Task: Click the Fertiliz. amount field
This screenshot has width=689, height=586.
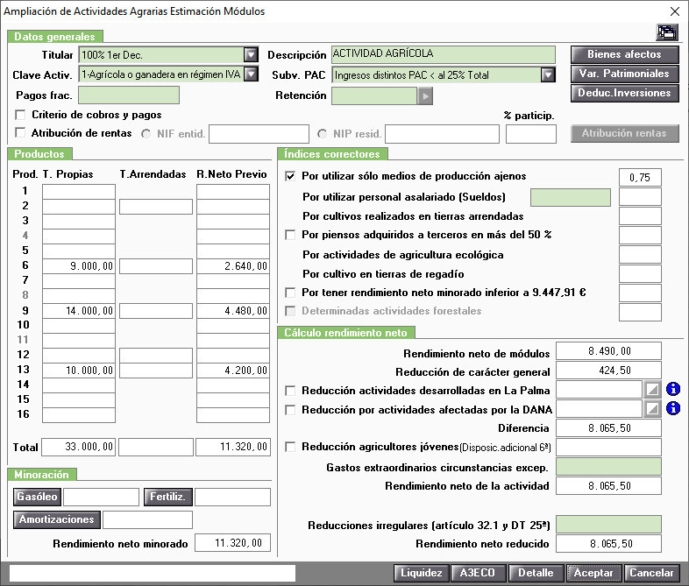Action: 232,497
